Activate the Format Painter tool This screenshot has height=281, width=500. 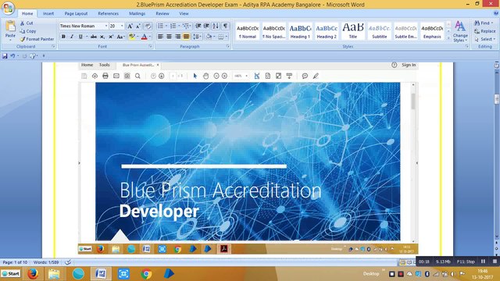[x=37, y=39]
